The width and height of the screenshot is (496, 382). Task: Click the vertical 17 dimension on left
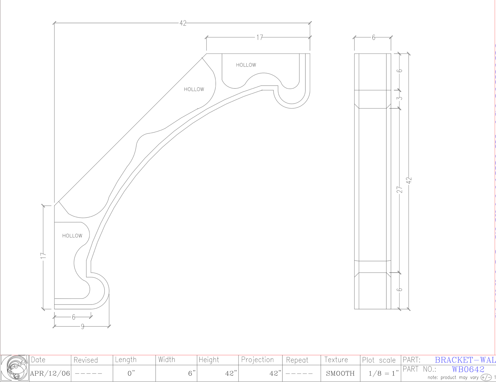click(x=43, y=256)
